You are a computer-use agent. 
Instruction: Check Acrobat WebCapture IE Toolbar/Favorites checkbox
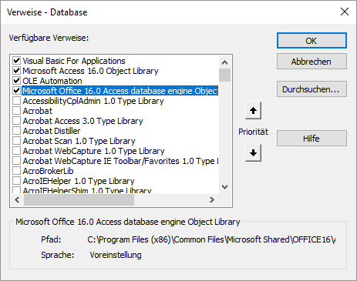tap(17, 161)
